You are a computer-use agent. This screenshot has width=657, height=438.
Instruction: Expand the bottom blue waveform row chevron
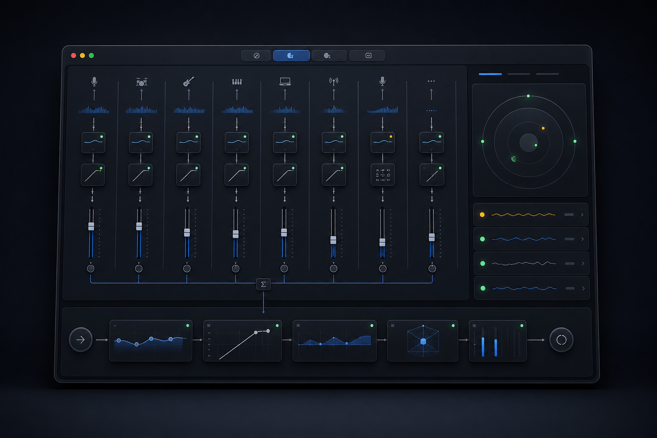583,288
